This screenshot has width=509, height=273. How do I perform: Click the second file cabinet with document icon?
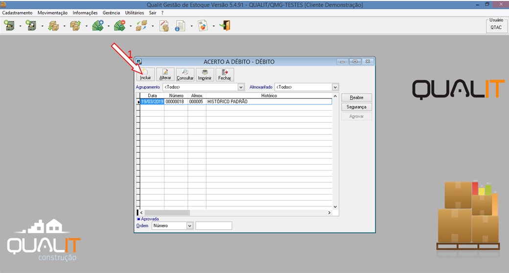tap(31, 25)
